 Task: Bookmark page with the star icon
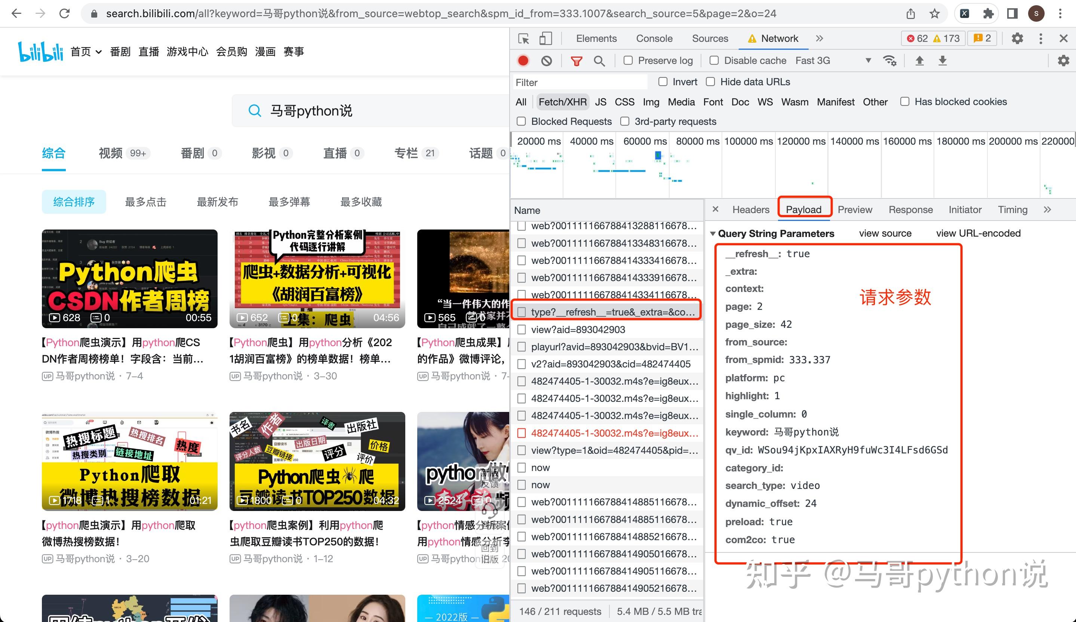pyautogui.click(x=935, y=14)
